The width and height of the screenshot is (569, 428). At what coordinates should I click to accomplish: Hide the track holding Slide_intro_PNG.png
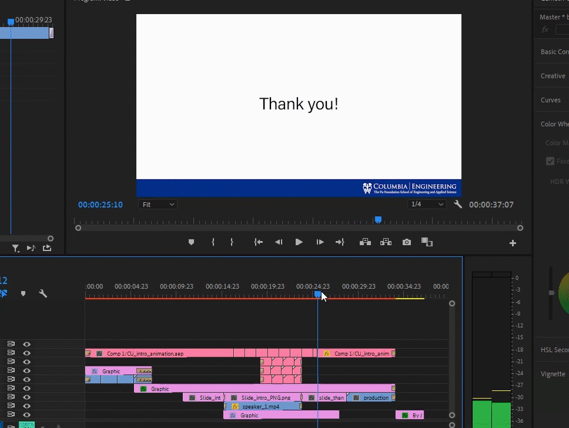26,397
